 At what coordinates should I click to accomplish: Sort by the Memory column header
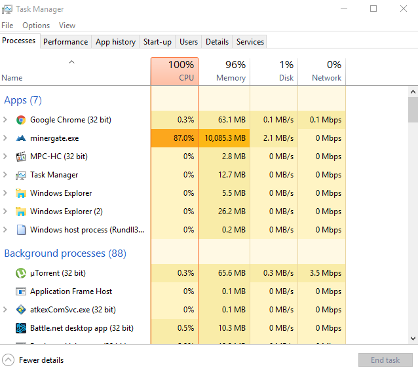pyautogui.click(x=224, y=71)
